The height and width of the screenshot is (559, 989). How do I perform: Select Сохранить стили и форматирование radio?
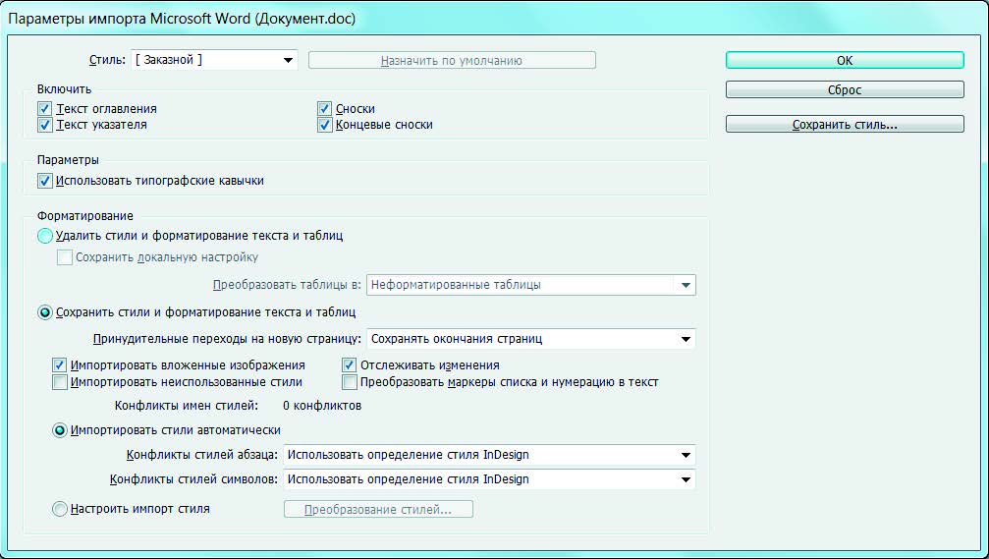click(x=45, y=312)
